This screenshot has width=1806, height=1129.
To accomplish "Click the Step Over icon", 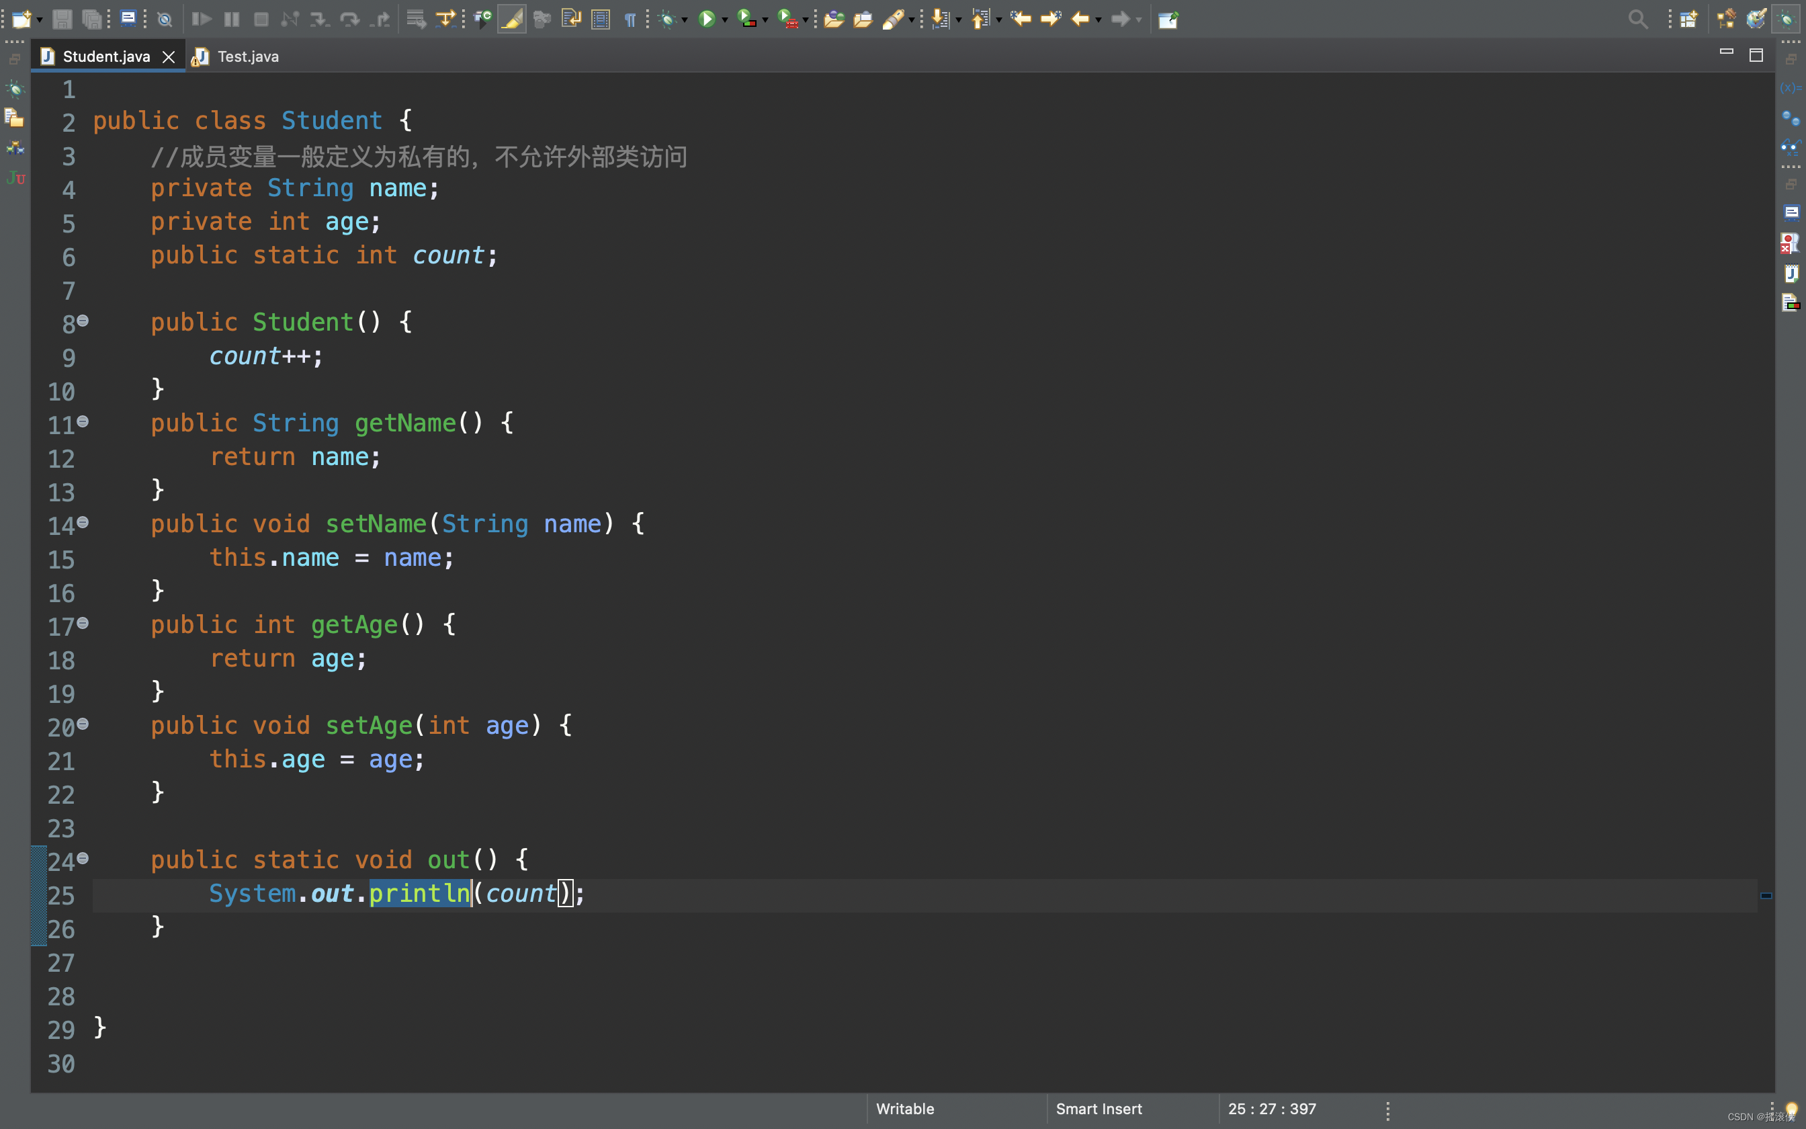I will [x=349, y=19].
